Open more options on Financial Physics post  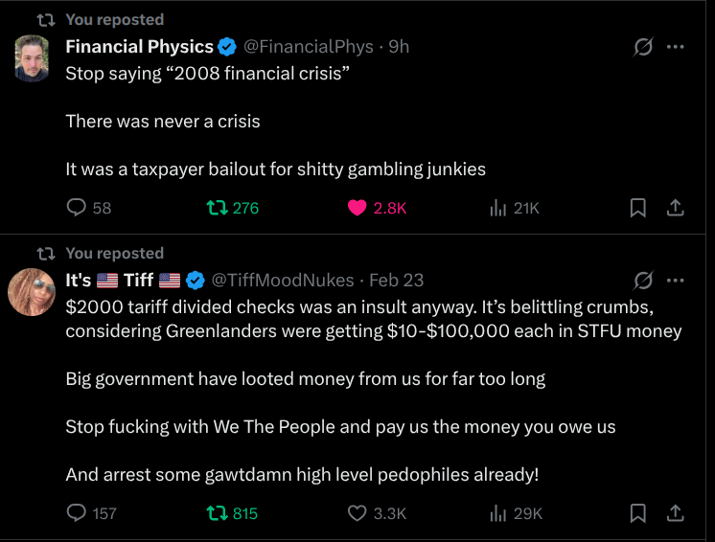676,47
